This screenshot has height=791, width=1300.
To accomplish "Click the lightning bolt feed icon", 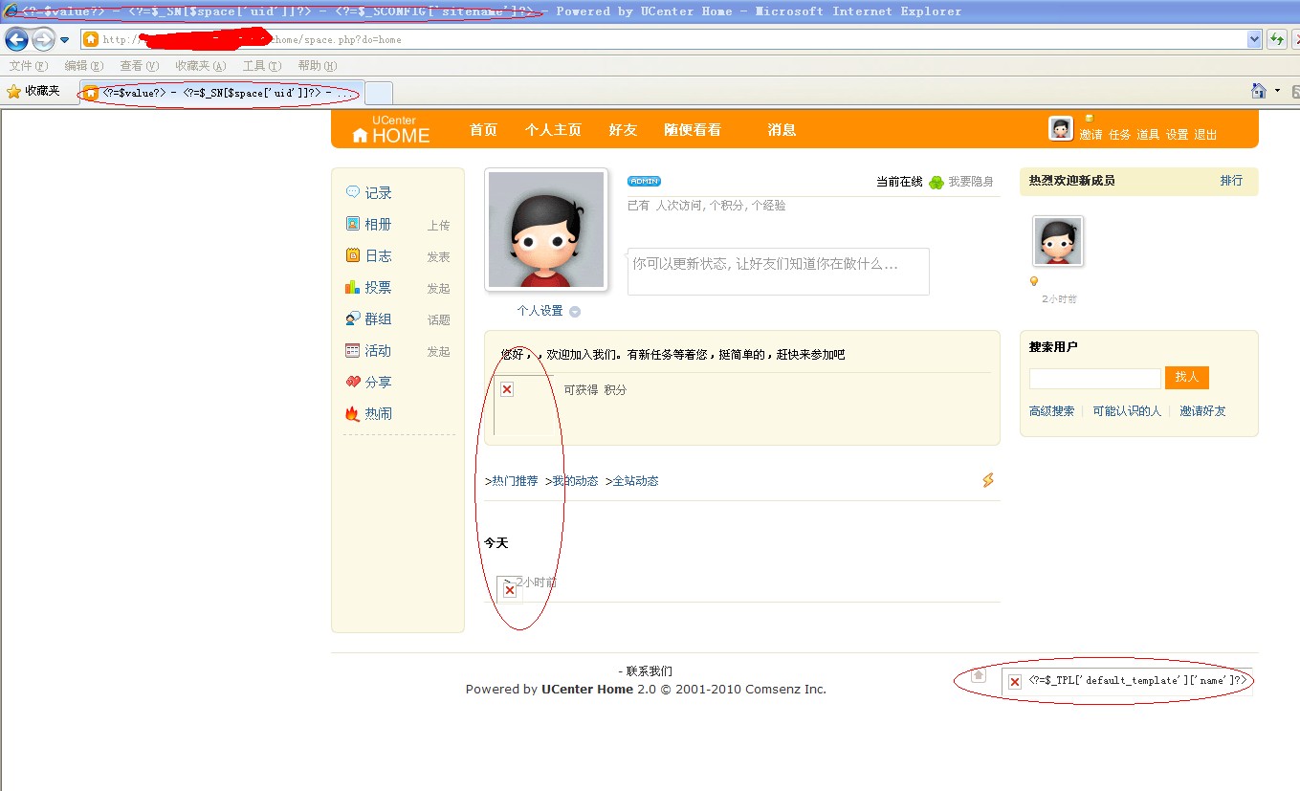I will (x=988, y=480).
